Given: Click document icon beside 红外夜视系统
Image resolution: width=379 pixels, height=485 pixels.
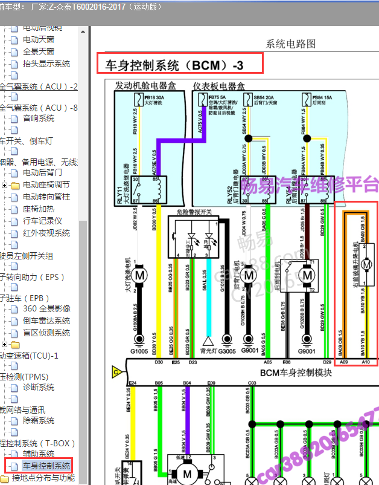Looking at the screenshot, I should coord(14,233).
